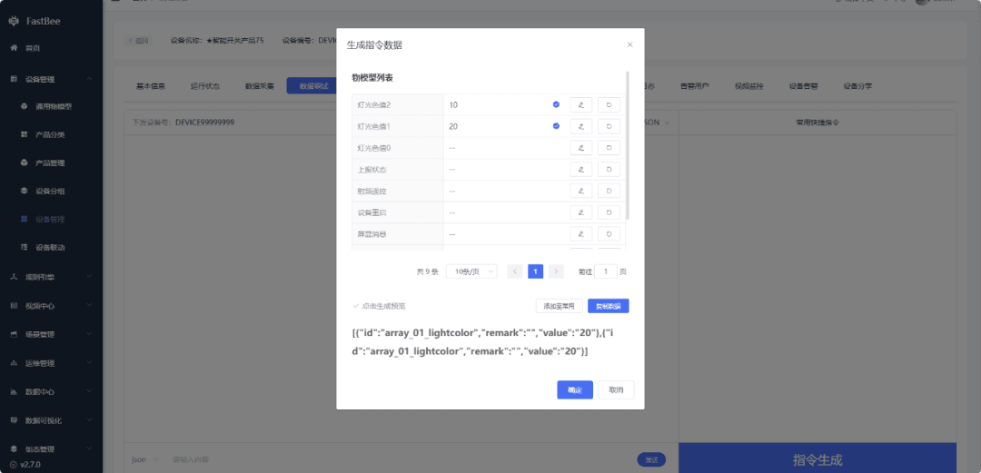Image resolution: width=981 pixels, height=473 pixels.
Task: Open highlighted 设备管理 submenu item
Action: click(51, 219)
